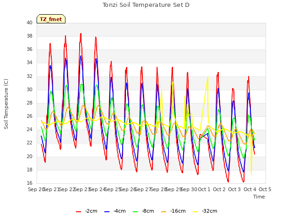Click the yellow -32cm dip near Oct 4
Screen dimensions: 293x220
251,174
